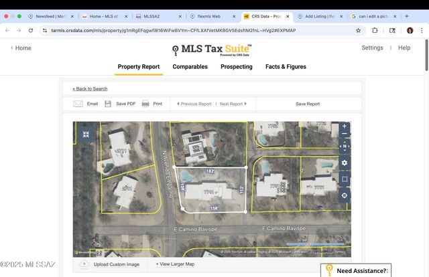Click the Save Report button
Screen dimensions: 429x277
(x=308, y=104)
